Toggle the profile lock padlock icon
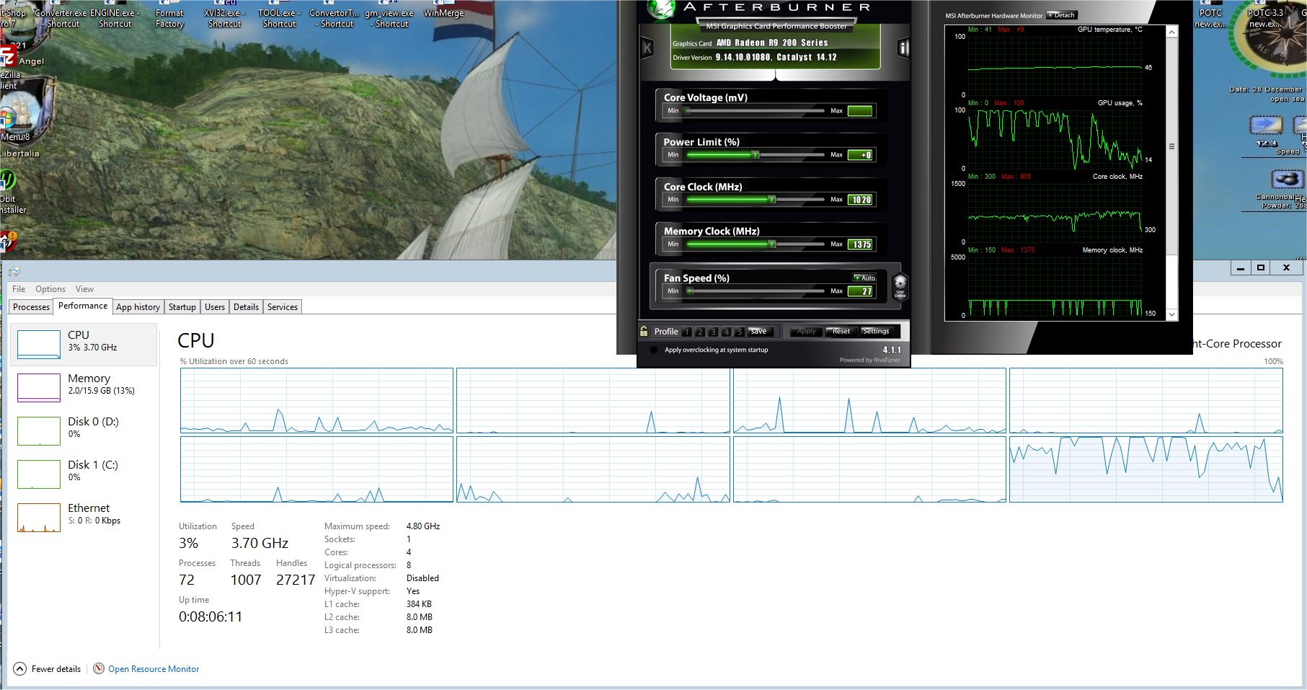 644,331
